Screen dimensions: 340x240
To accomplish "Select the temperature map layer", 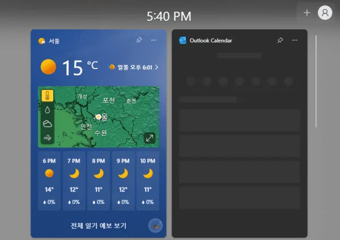I will coord(48,96).
